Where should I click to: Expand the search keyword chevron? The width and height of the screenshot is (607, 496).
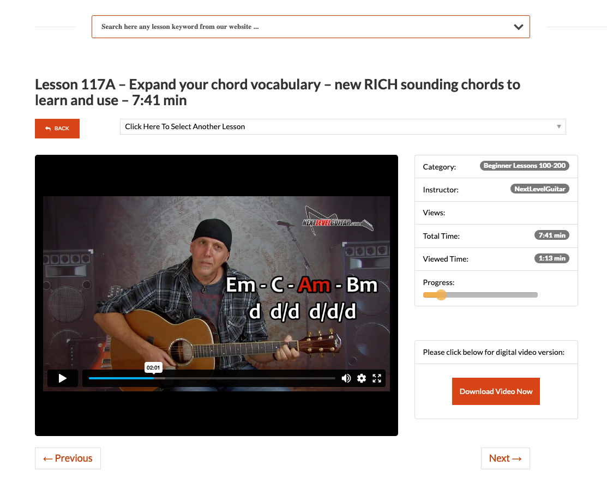(x=518, y=27)
